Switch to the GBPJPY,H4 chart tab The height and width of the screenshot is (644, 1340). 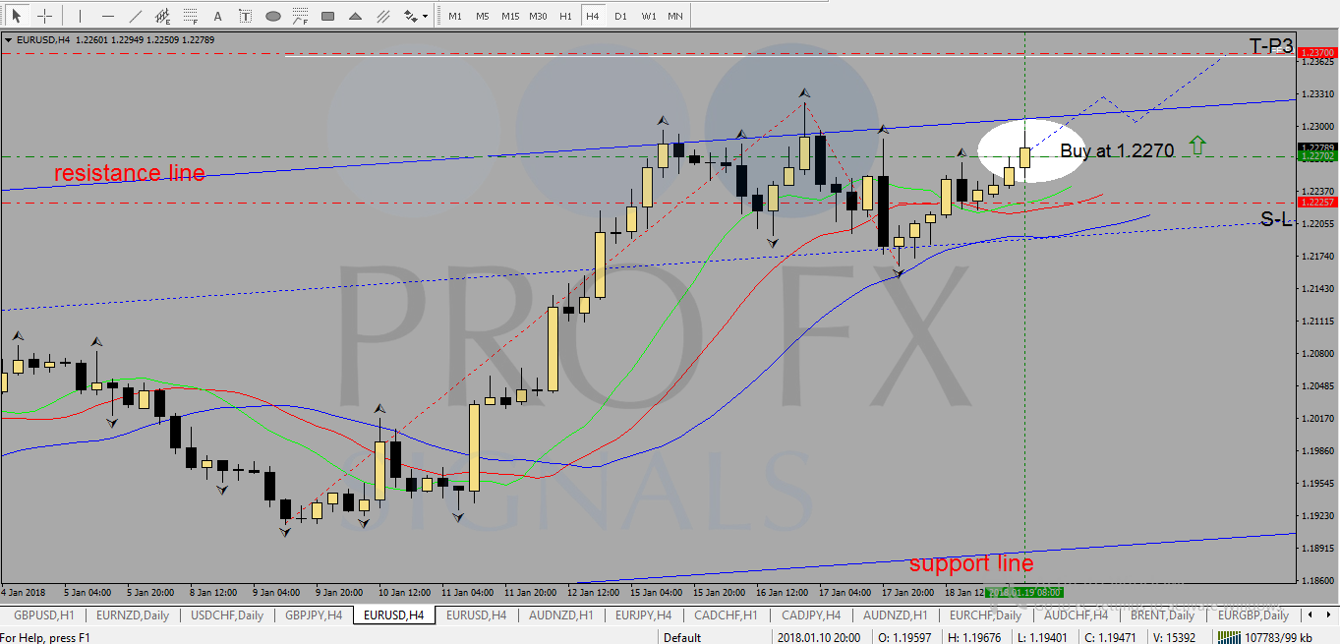[x=314, y=615]
